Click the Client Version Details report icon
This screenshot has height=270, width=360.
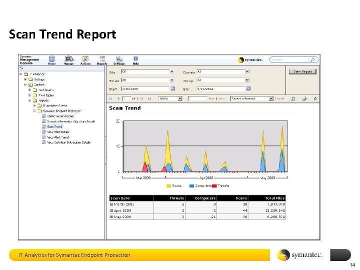pos(43,116)
